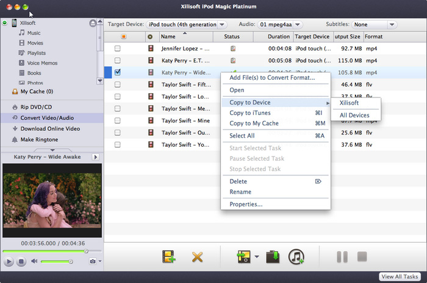Click the video preview thumbnail
Viewport: 427px width, 283px height.
coord(52,200)
